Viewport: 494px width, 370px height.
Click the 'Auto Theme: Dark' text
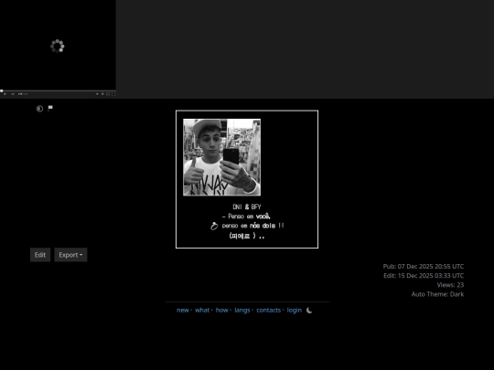437,294
